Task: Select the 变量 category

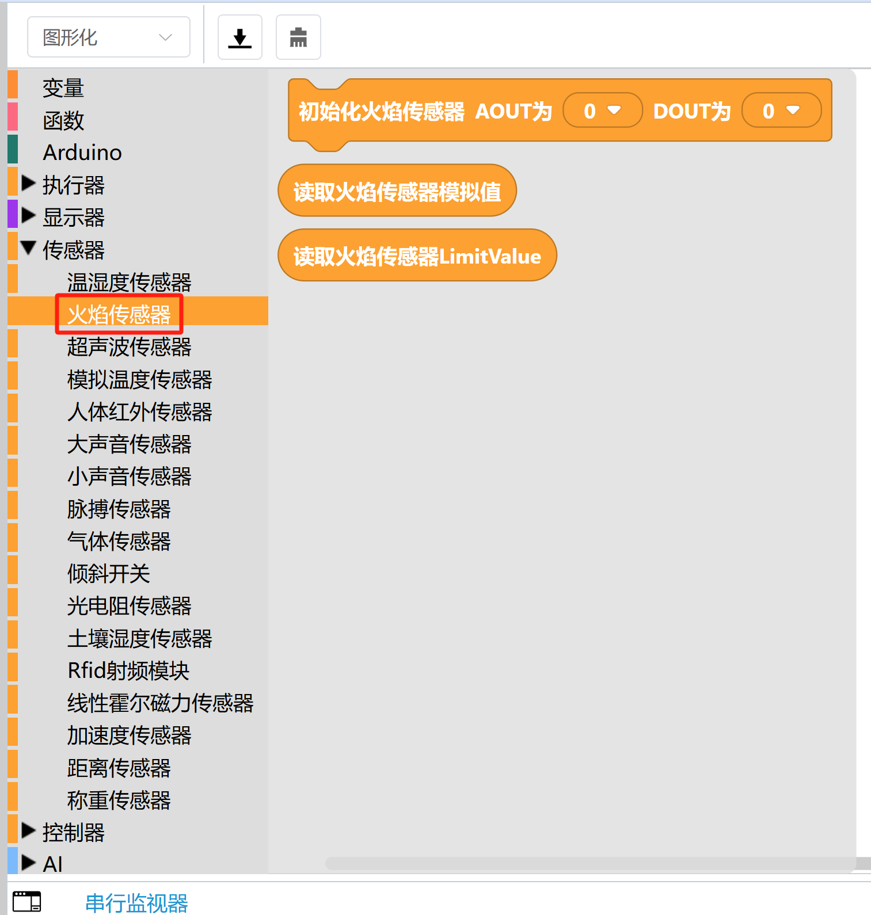Action: [x=63, y=88]
